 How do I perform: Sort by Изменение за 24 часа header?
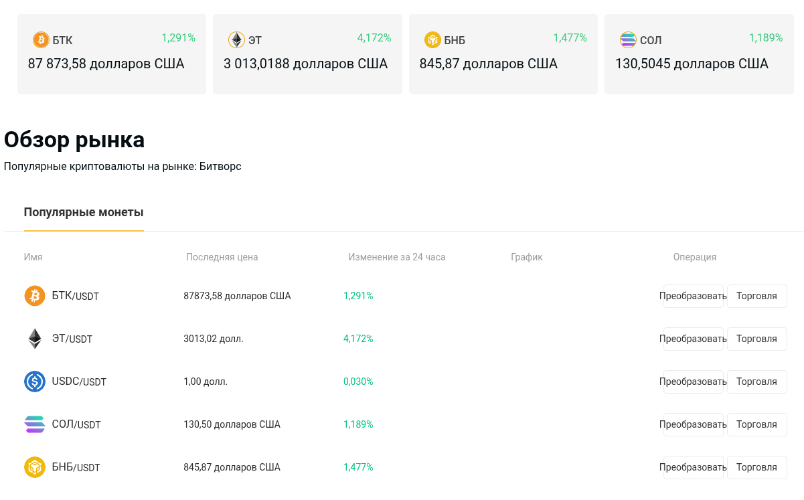(x=396, y=257)
